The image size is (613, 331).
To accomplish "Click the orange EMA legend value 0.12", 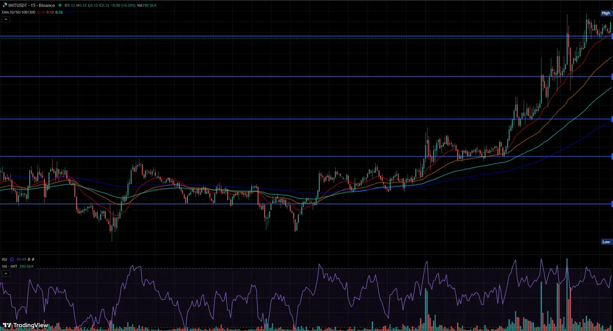I will pyautogui.click(x=50, y=12).
